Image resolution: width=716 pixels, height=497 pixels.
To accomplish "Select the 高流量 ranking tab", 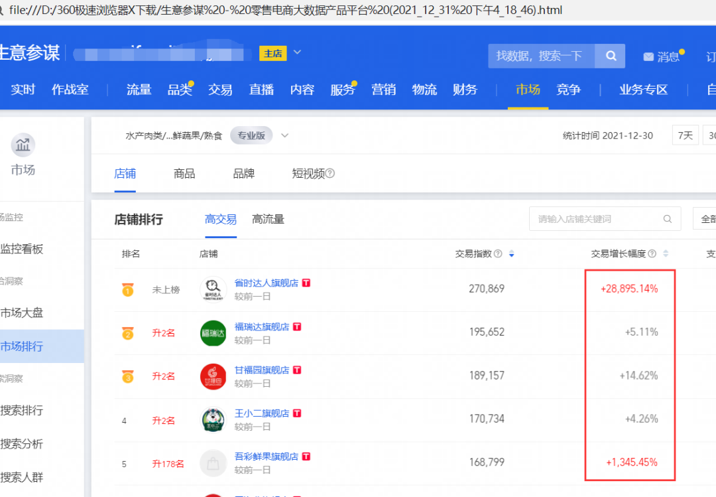I will (x=268, y=220).
